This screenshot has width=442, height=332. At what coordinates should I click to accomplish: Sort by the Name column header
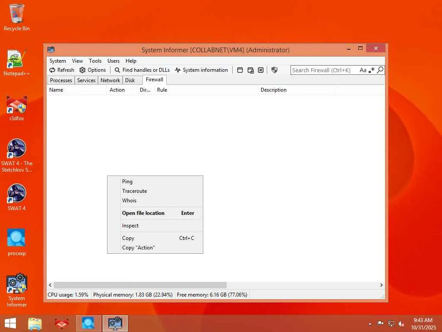pos(77,90)
